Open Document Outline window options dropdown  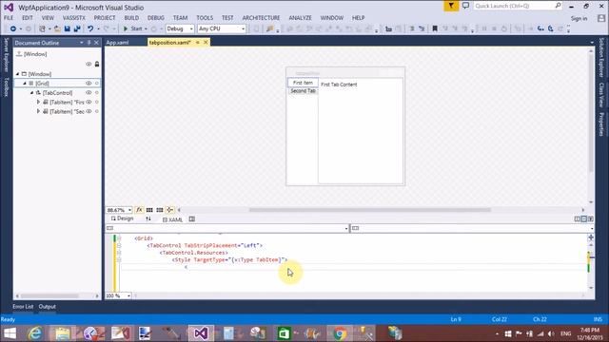82,43
